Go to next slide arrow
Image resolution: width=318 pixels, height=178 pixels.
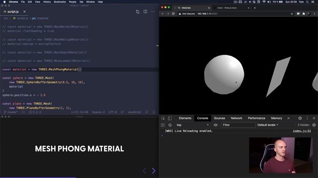pos(154,171)
